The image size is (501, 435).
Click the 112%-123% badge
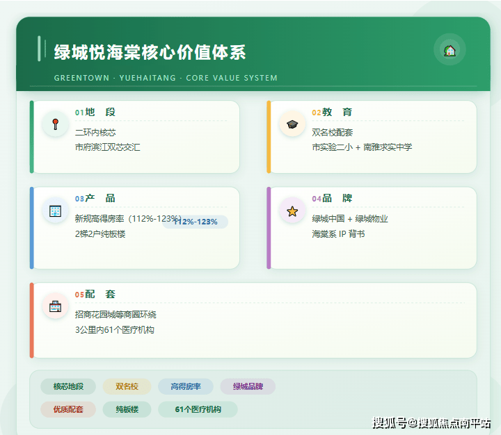(x=196, y=222)
